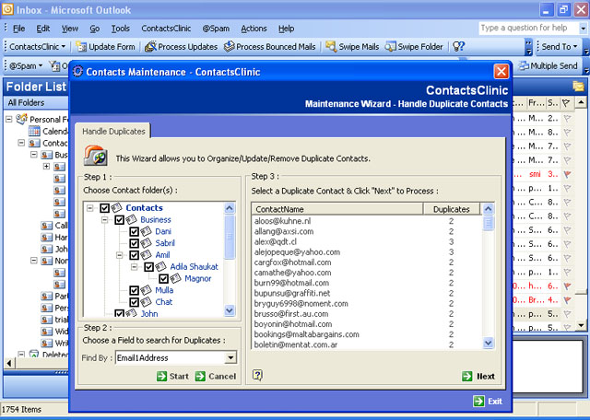Open the ContactsClinic toolbar dropdown
Image resolution: width=590 pixels, height=420 pixels.
(64, 47)
